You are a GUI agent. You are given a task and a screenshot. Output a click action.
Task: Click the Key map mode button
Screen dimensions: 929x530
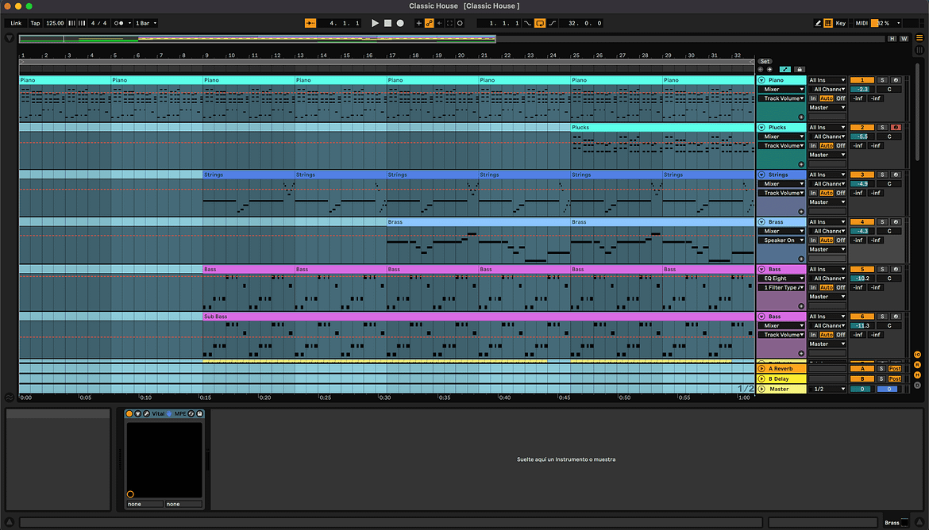(x=840, y=23)
